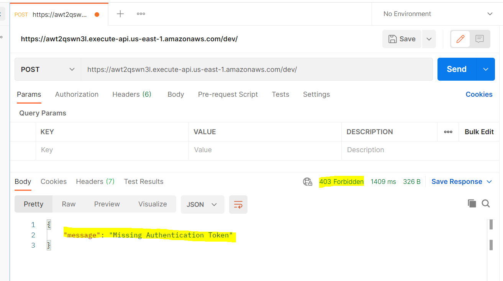The width and height of the screenshot is (503, 281).
Task: Open the response Headers (7) tab
Action: coord(95,182)
